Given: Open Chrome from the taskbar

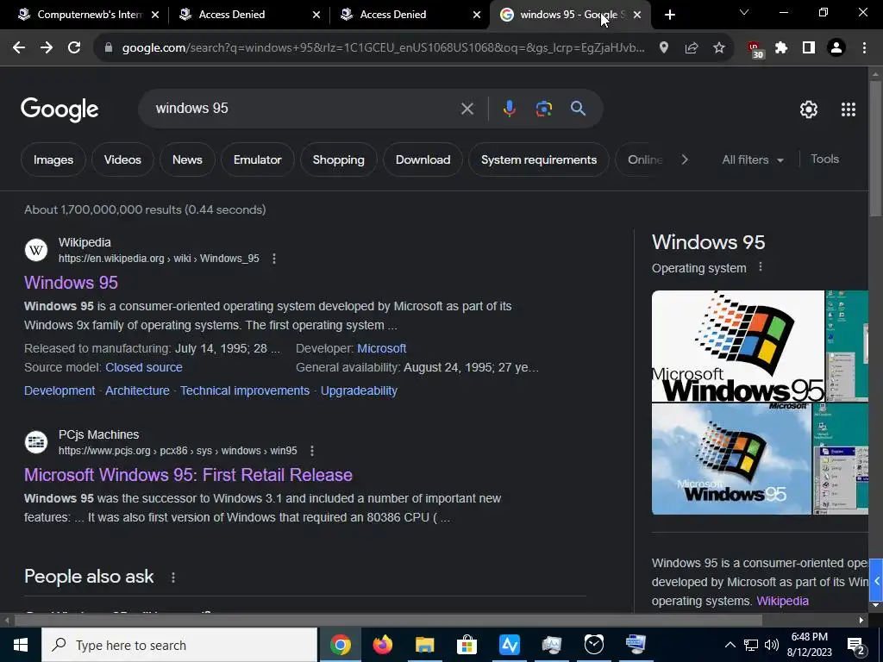Looking at the screenshot, I should tap(341, 645).
